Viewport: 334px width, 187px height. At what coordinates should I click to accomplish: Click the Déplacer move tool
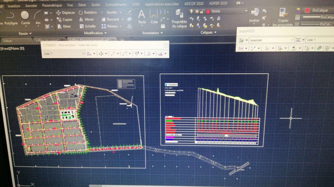point(65,12)
